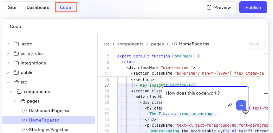
Task: Click the 'return (' code line
Action: [131, 62]
